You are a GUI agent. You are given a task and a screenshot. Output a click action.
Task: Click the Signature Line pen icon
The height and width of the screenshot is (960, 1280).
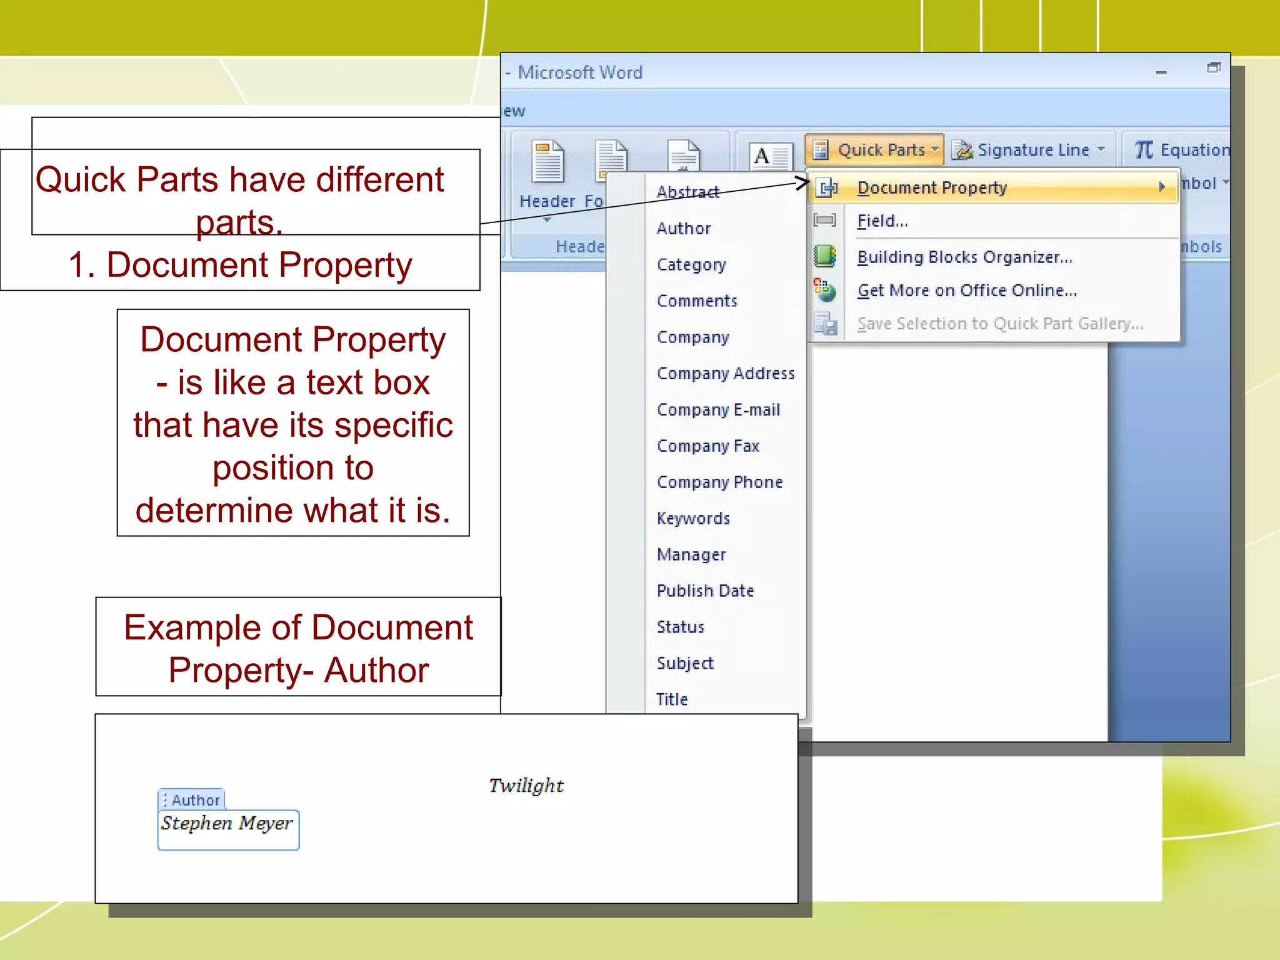pyautogui.click(x=962, y=150)
